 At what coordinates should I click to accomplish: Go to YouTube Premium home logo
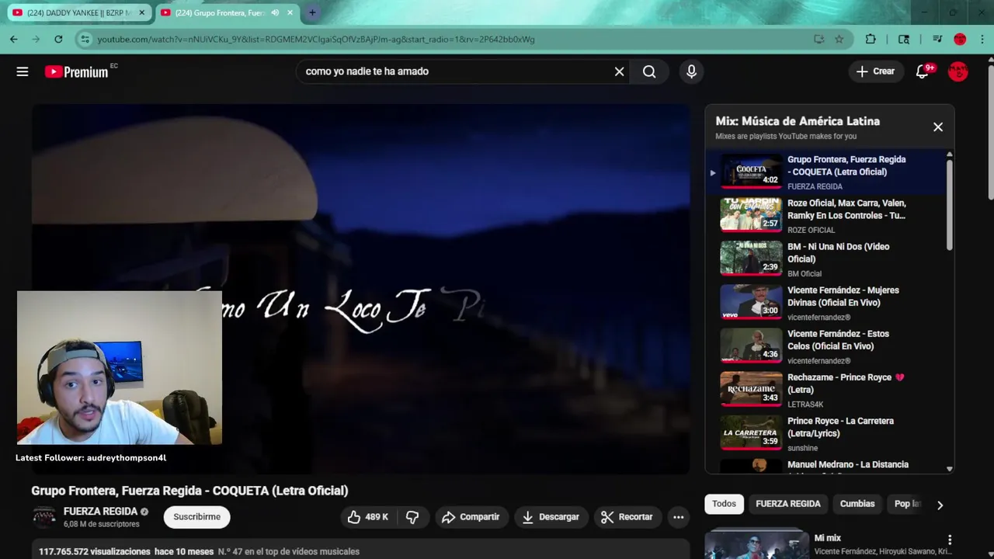76,71
